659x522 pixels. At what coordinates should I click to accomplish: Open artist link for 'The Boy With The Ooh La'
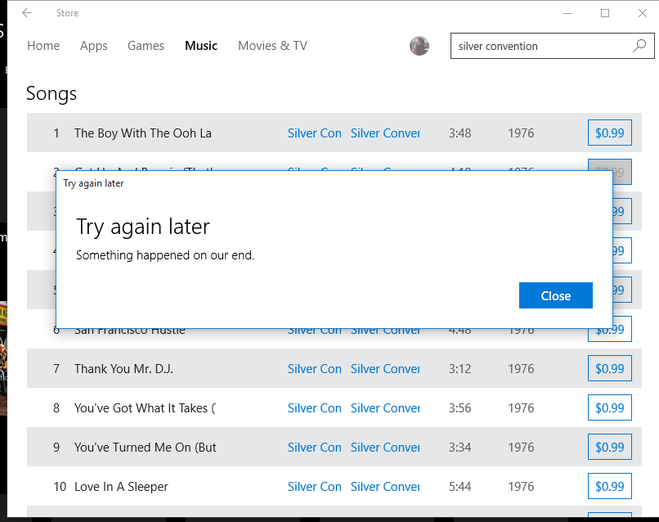314,133
